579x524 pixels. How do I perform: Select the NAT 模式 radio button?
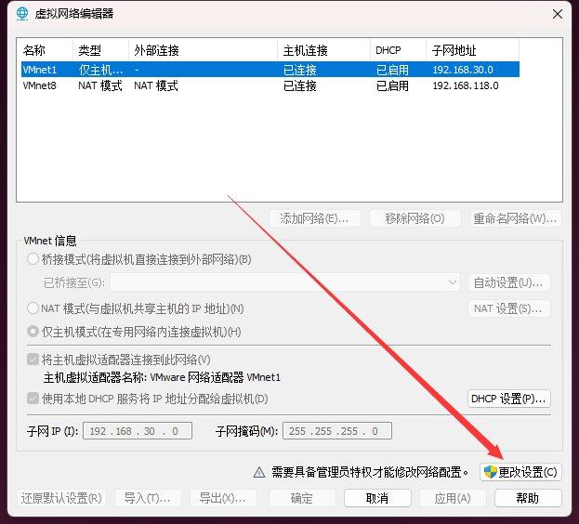(x=33, y=308)
